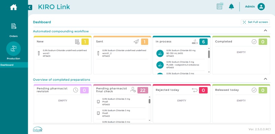Select the Orders label in sidebar
Image resolution: width=275 pixels, height=134 pixels.
(x=13, y=36)
